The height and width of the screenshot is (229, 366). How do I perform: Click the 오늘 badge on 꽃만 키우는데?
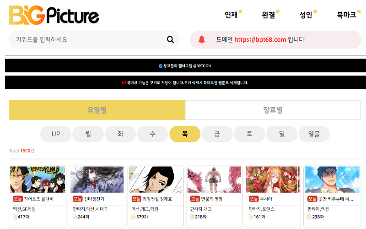312,199
